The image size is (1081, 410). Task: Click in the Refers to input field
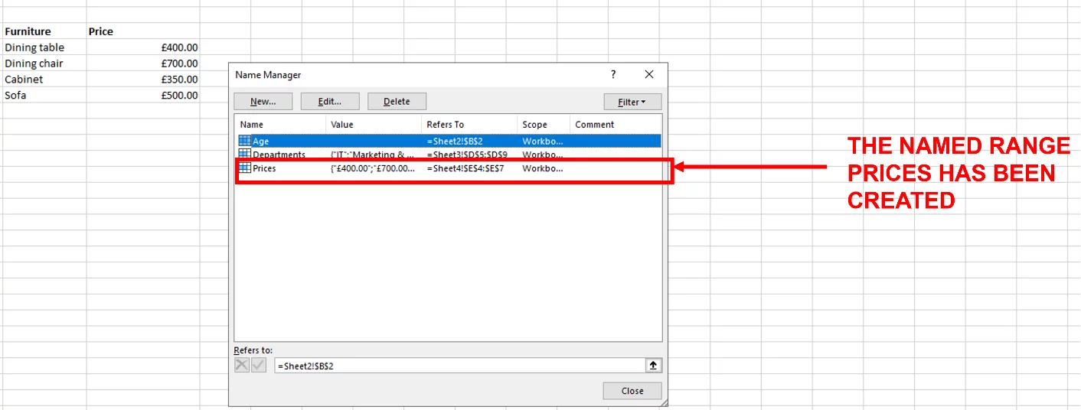[460, 366]
